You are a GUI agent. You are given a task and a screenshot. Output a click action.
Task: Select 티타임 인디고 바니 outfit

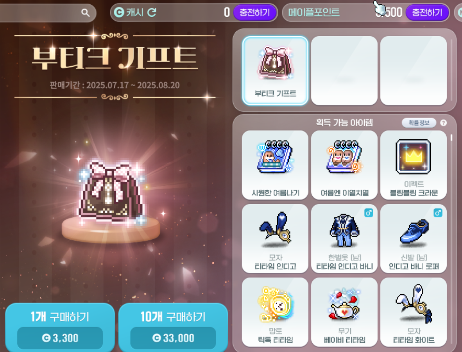(344, 238)
